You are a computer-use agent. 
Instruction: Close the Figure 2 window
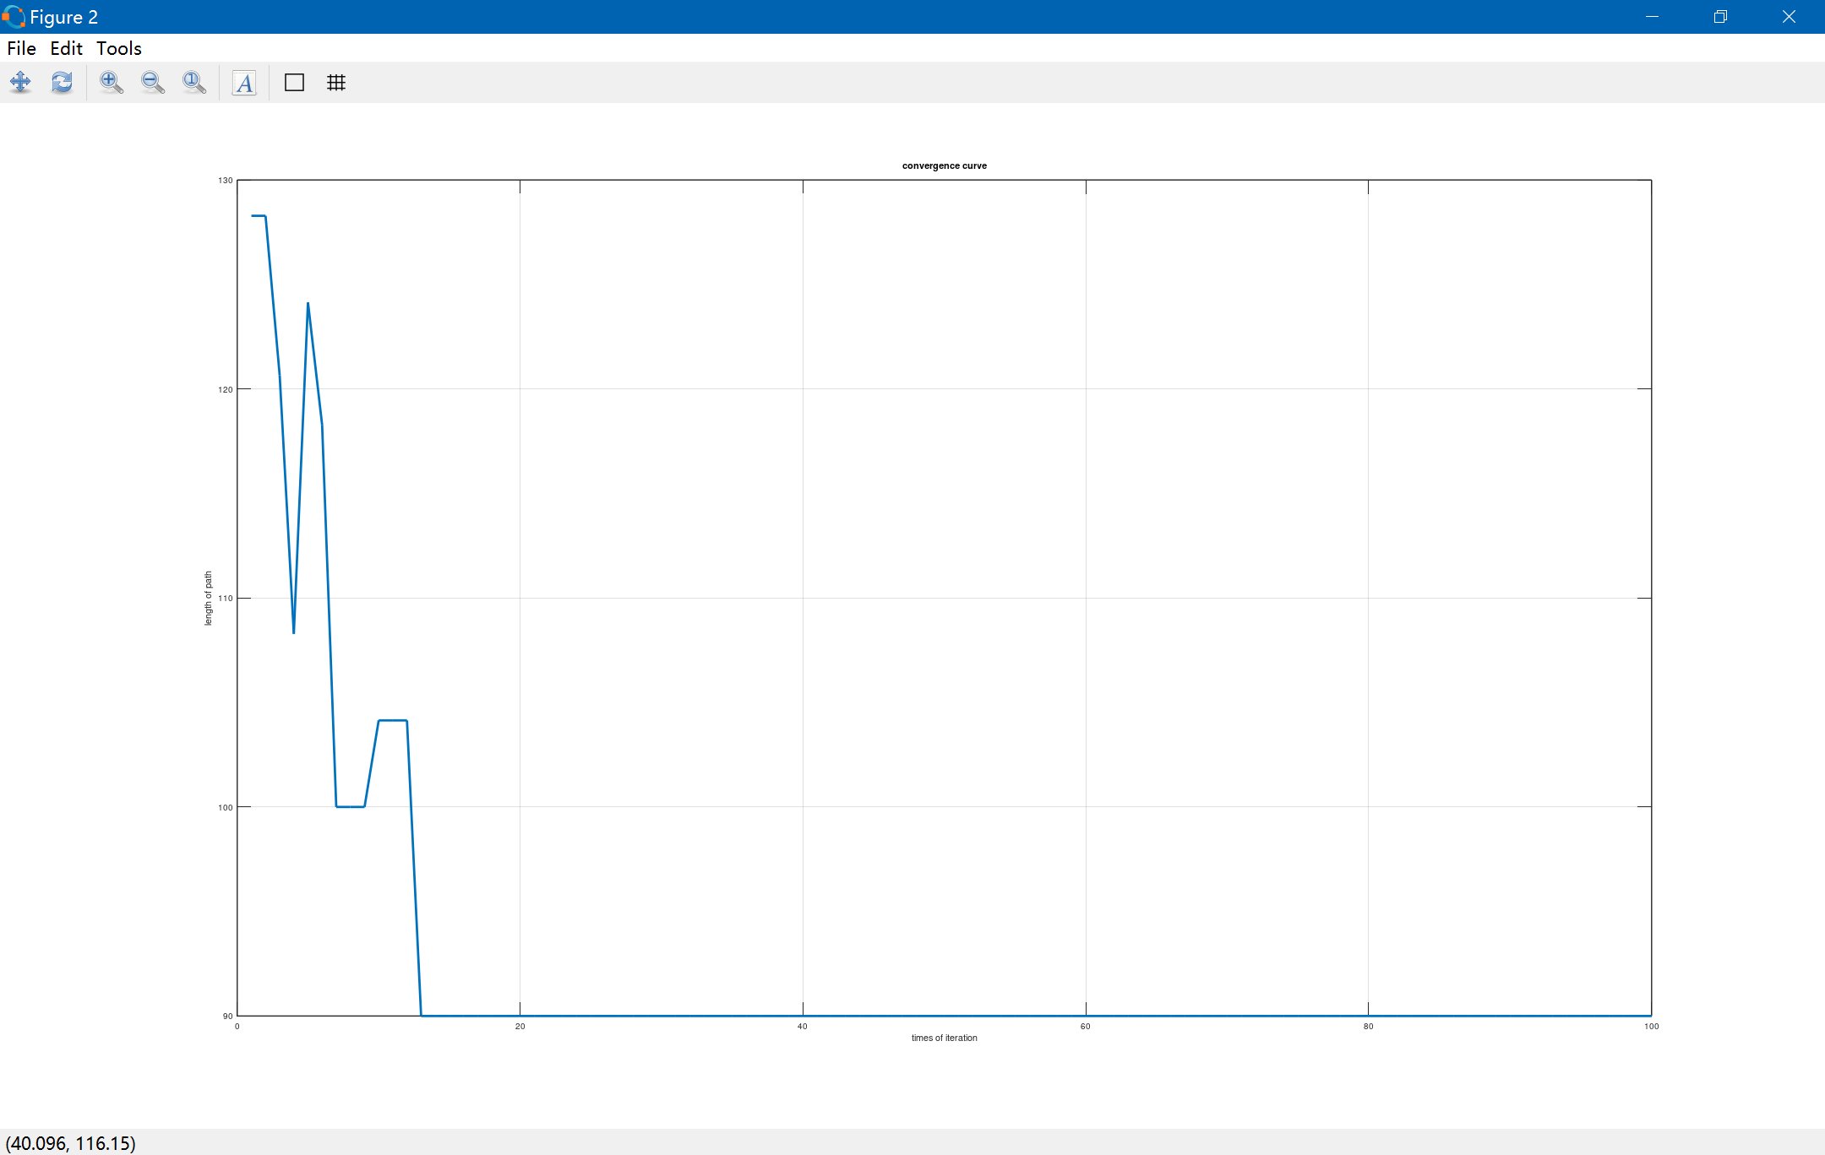coord(1789,17)
